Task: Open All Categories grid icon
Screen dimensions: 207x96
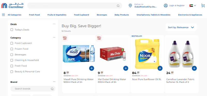Action: coord(3,15)
